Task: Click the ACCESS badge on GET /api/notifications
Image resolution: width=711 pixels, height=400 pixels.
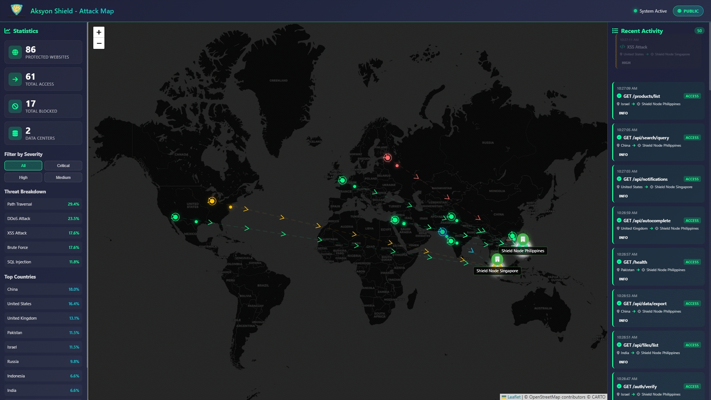Action: point(692,179)
